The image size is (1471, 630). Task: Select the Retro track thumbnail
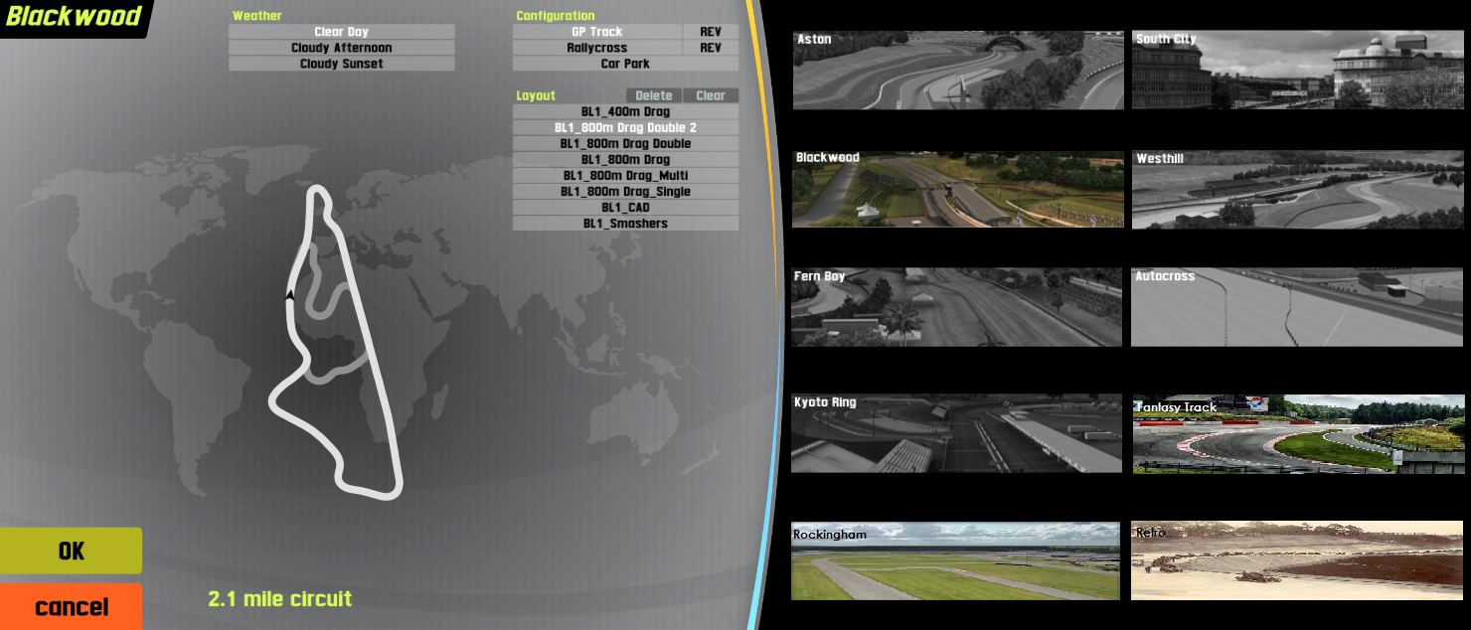[x=1297, y=561]
